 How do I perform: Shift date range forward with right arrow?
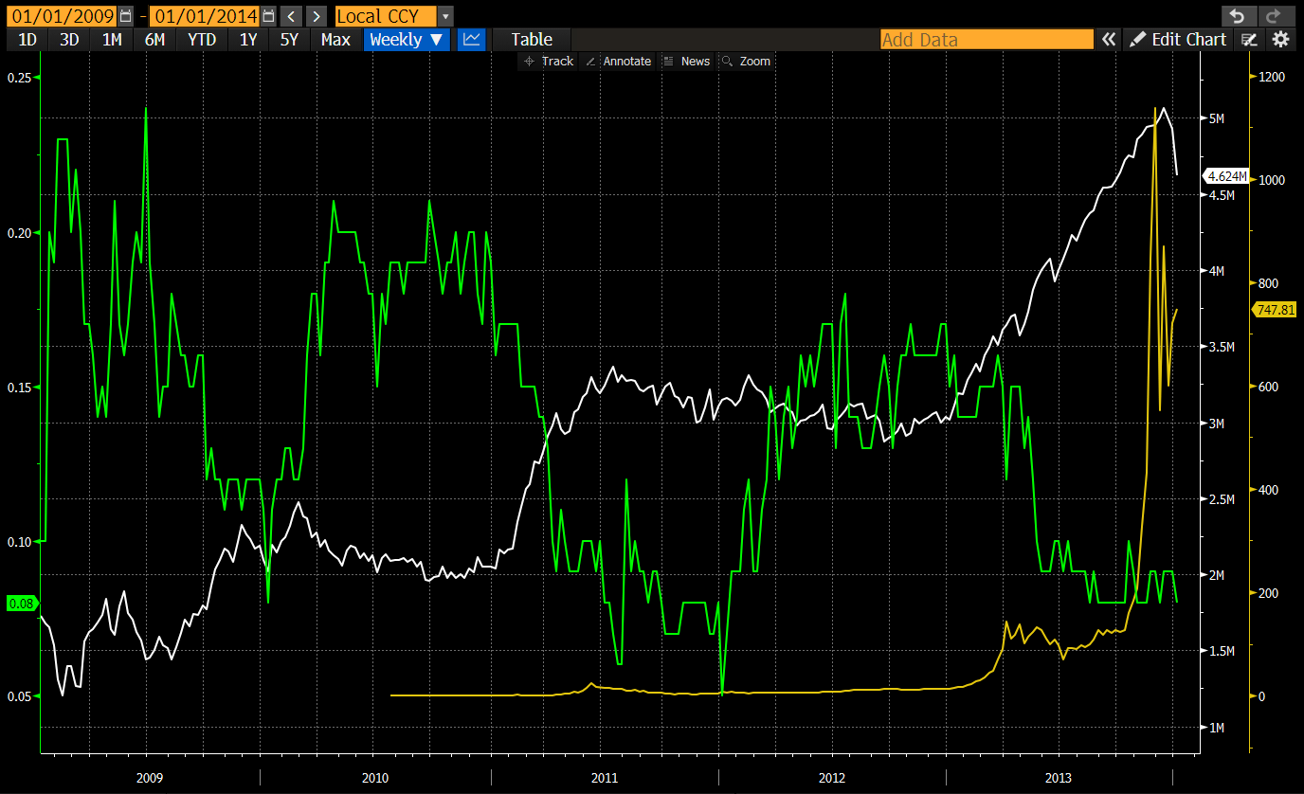click(x=317, y=16)
